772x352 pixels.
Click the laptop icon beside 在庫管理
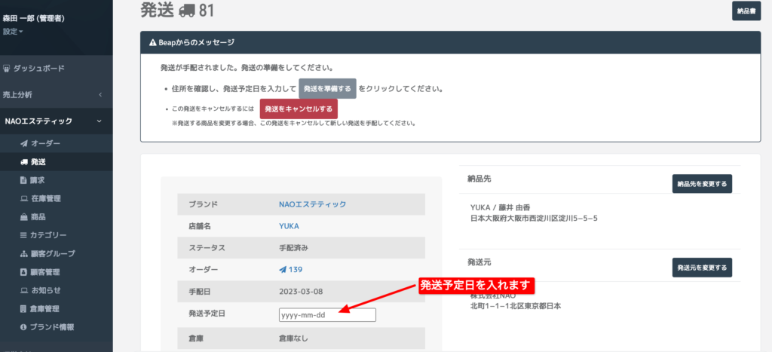(x=23, y=198)
